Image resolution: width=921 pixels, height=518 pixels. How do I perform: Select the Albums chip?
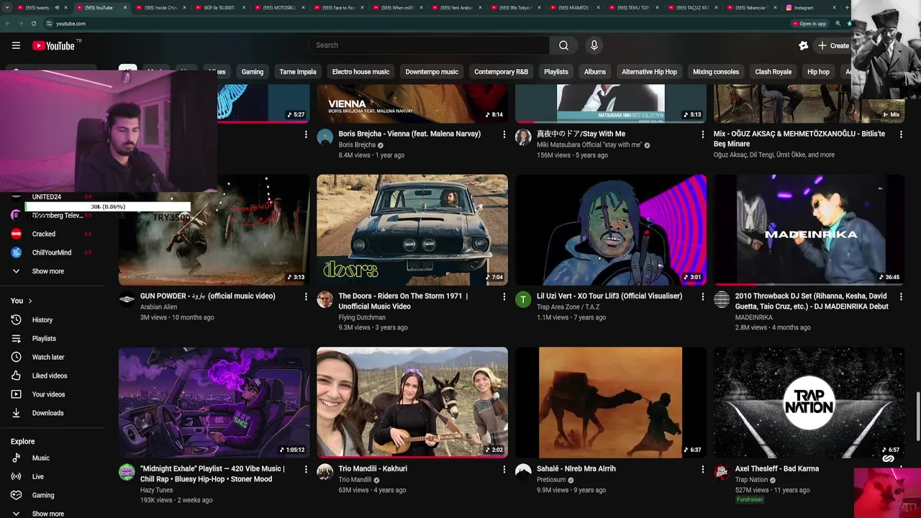(595, 72)
